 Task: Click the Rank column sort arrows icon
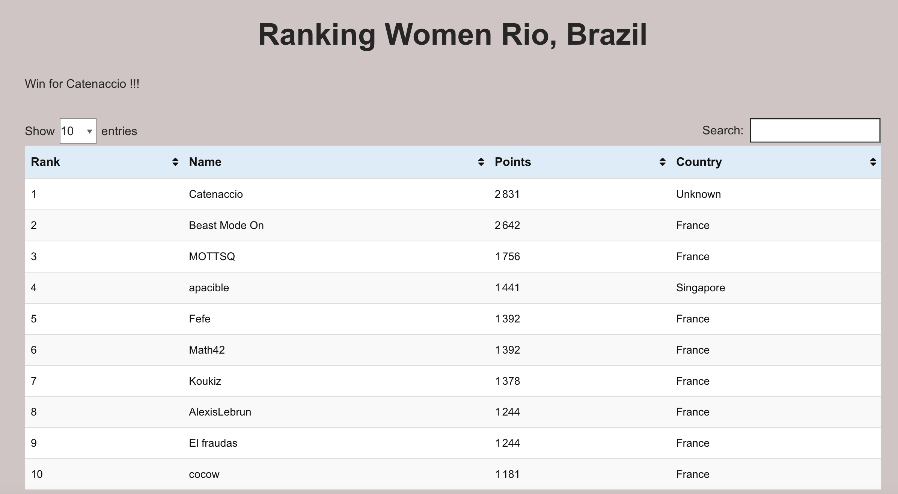pyautogui.click(x=175, y=162)
